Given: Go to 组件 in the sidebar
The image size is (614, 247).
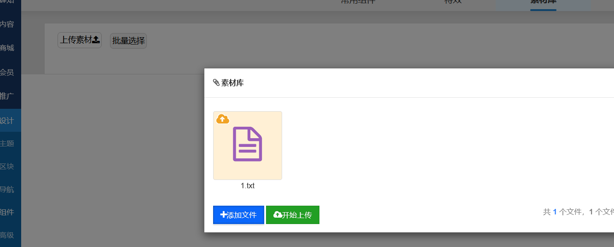Looking at the screenshot, I should 7,212.
